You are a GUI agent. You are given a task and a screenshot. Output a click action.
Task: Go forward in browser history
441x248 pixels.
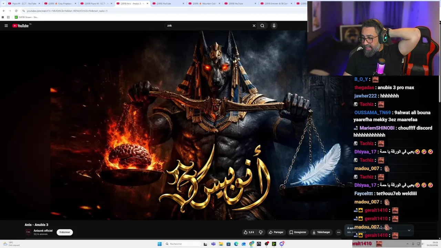point(10,11)
